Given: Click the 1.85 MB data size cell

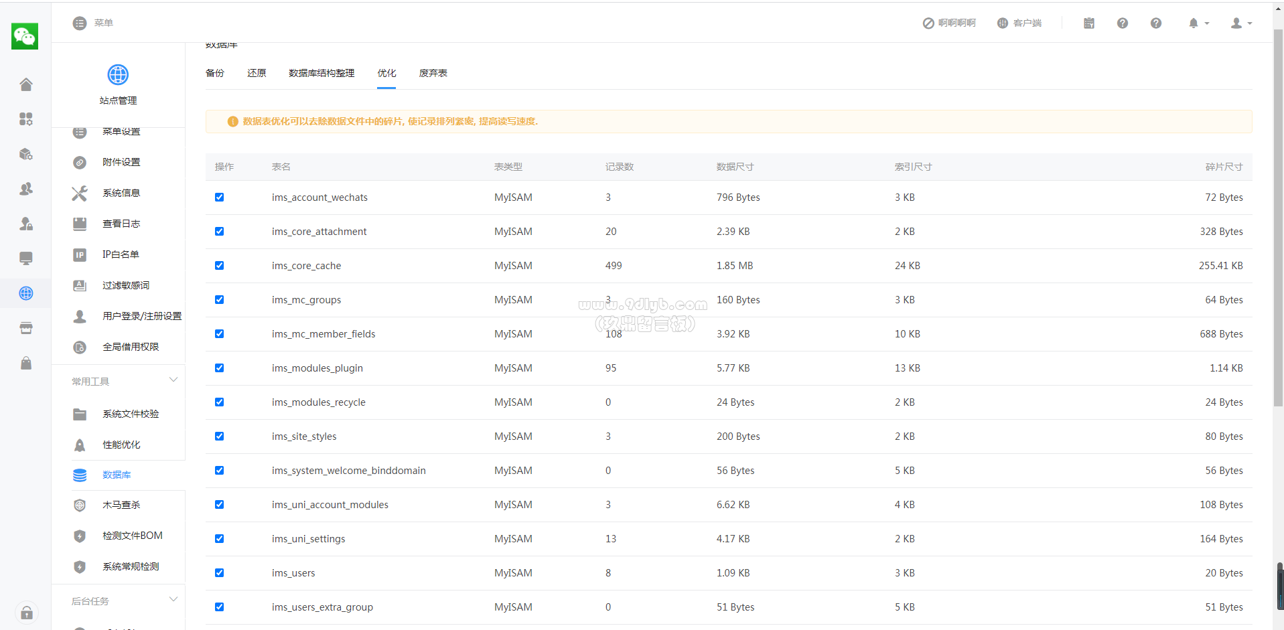Looking at the screenshot, I should 735,266.
